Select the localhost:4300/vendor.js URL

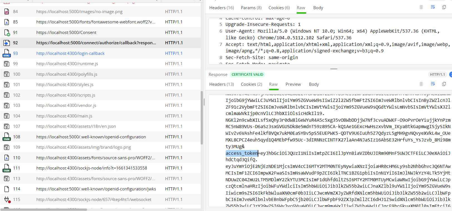tap(66, 105)
